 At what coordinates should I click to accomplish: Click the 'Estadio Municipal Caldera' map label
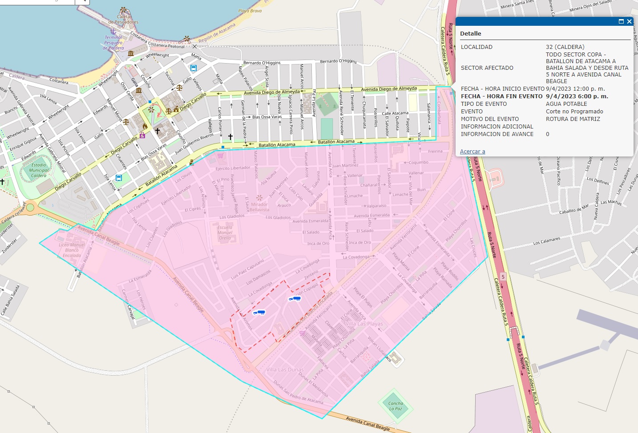click(39, 170)
